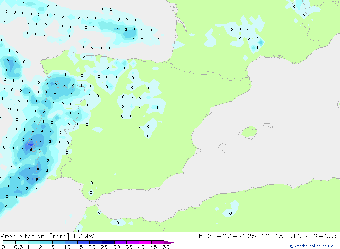Select the 10–15 mm legend color swatch

pyautogui.click(x=71, y=242)
